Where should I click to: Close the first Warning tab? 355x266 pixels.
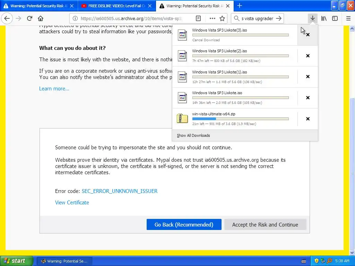click(72, 6)
